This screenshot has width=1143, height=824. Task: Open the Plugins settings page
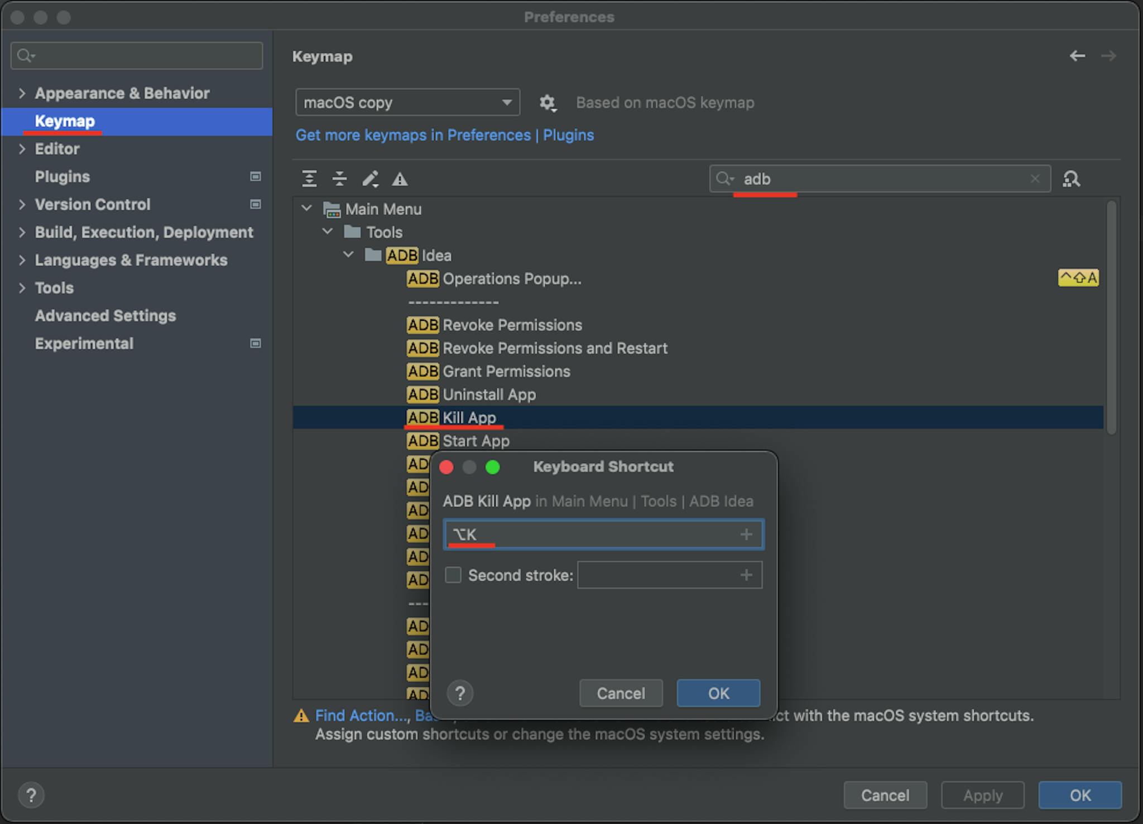63,177
